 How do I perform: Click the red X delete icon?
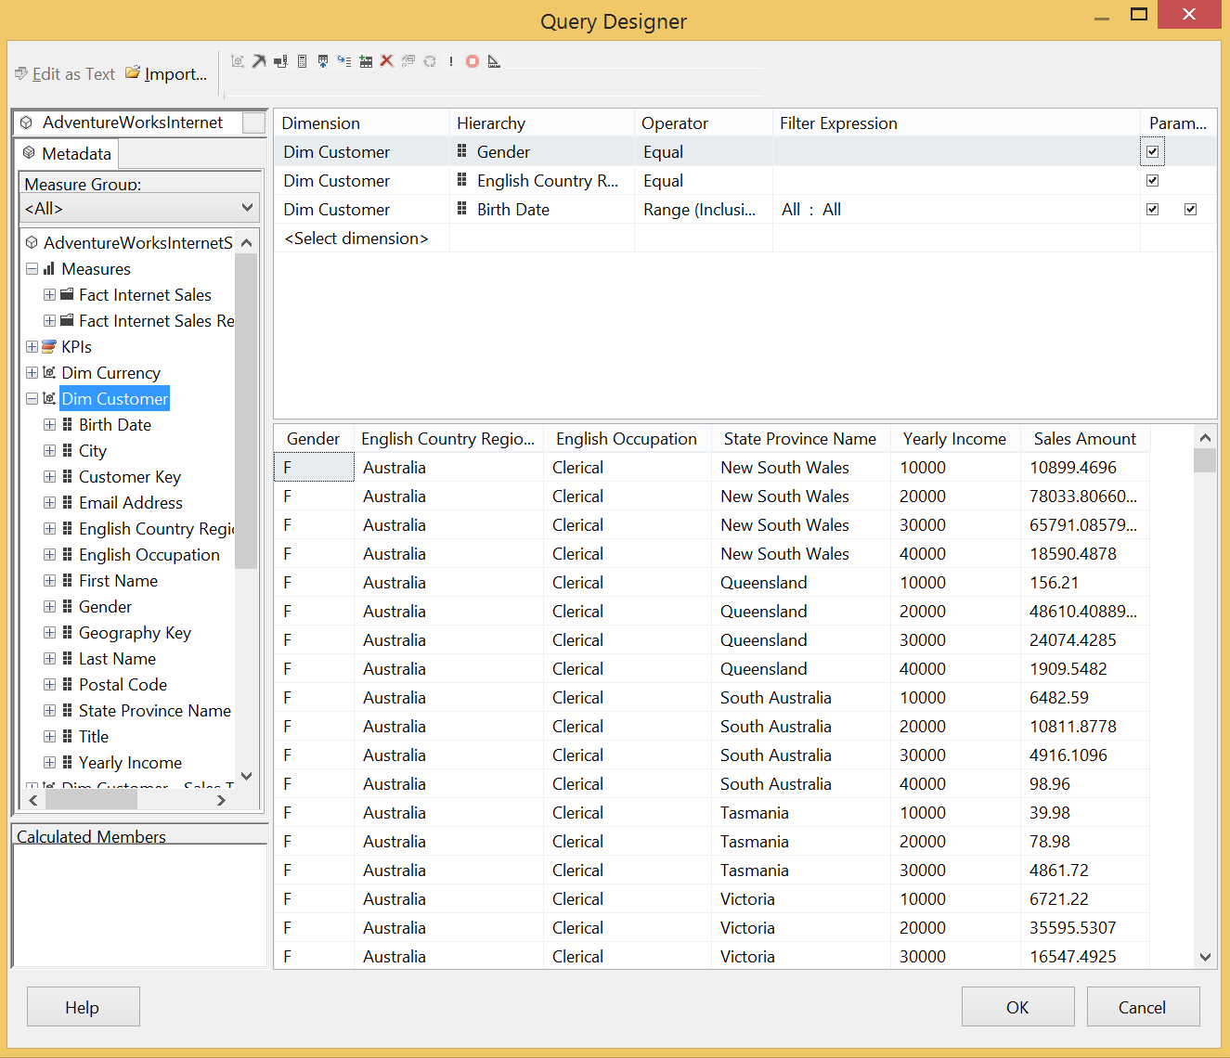[x=387, y=61]
